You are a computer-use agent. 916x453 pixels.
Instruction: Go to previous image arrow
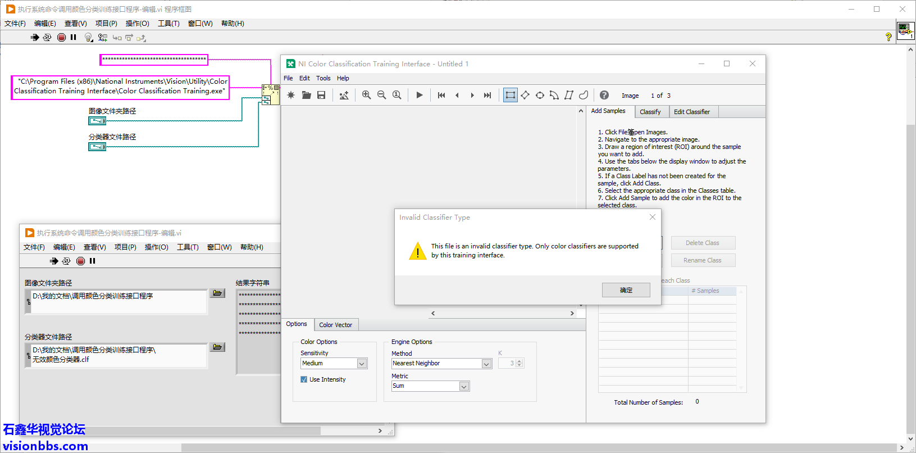[x=457, y=95]
